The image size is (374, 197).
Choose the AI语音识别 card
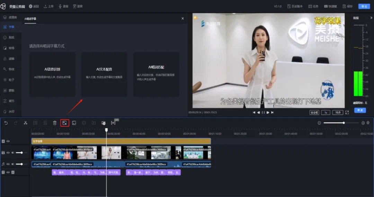pyautogui.click(x=52, y=74)
